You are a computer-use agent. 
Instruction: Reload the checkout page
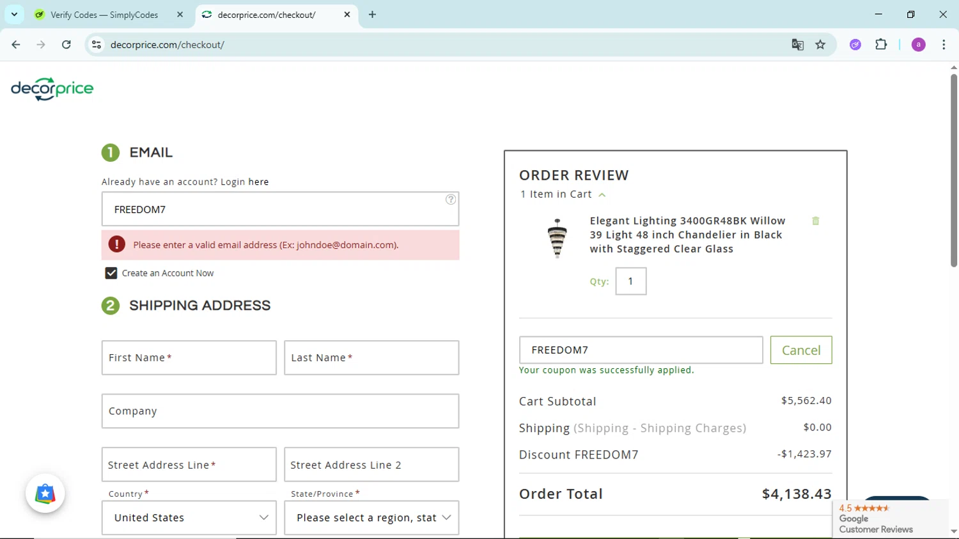(66, 45)
